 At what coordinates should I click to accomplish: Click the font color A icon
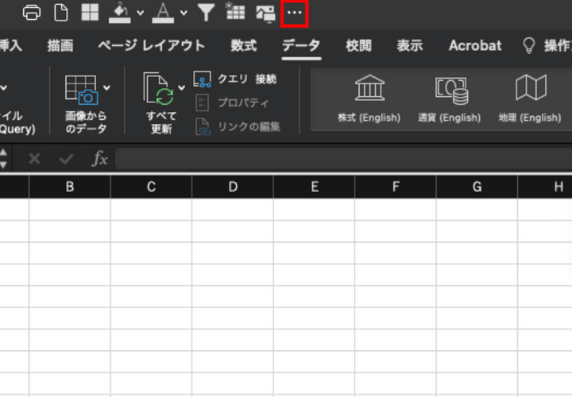(x=162, y=13)
